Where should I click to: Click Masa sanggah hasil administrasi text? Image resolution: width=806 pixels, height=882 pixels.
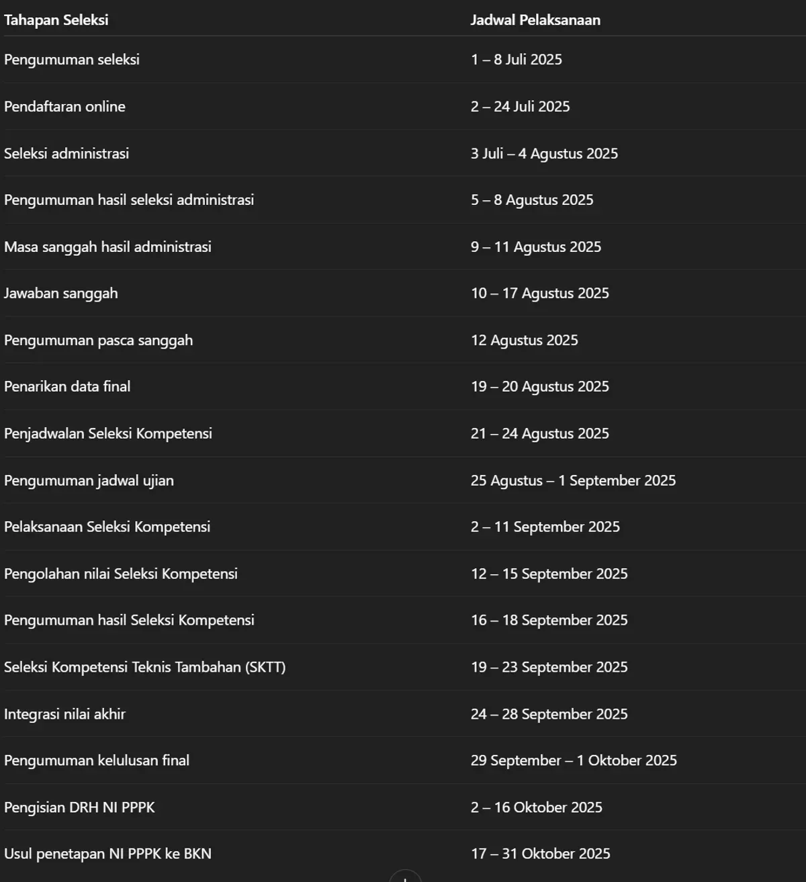[x=107, y=247]
